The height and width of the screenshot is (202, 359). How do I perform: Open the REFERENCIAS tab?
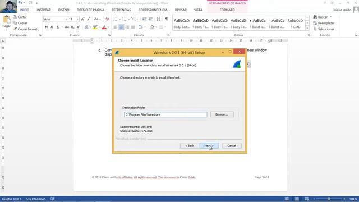point(121,10)
